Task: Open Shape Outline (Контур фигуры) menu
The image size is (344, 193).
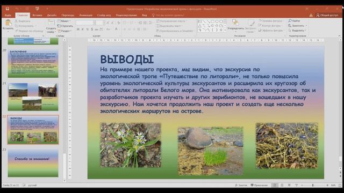Action: click(x=270, y=26)
